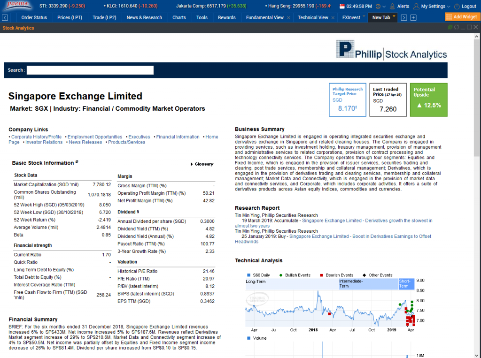Image resolution: width=481 pixels, height=358 pixels.
Task: Open the News Releases link
Action: tap(85, 142)
